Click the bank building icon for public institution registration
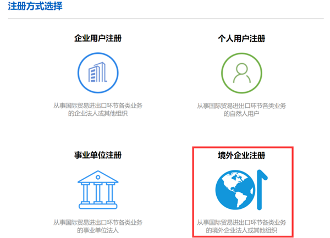Screen dimensions: 330x238 [98, 190]
